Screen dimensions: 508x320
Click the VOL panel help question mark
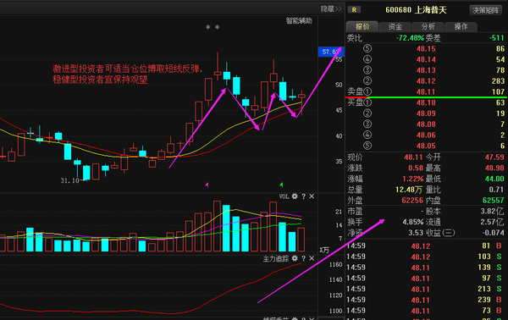pyautogui.click(x=304, y=196)
